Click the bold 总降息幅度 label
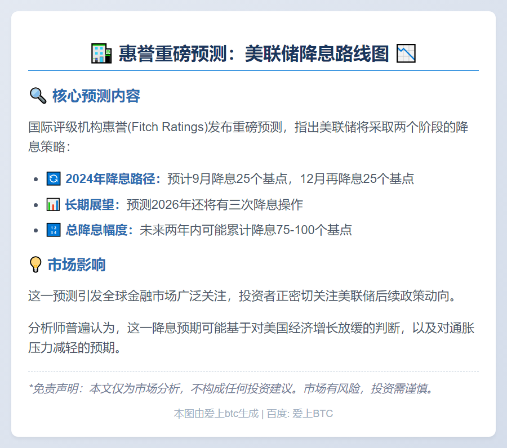507x448 pixels. click(99, 230)
